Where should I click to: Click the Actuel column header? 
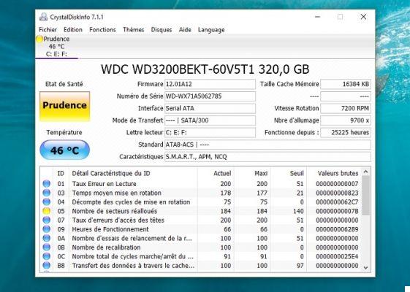216,173
